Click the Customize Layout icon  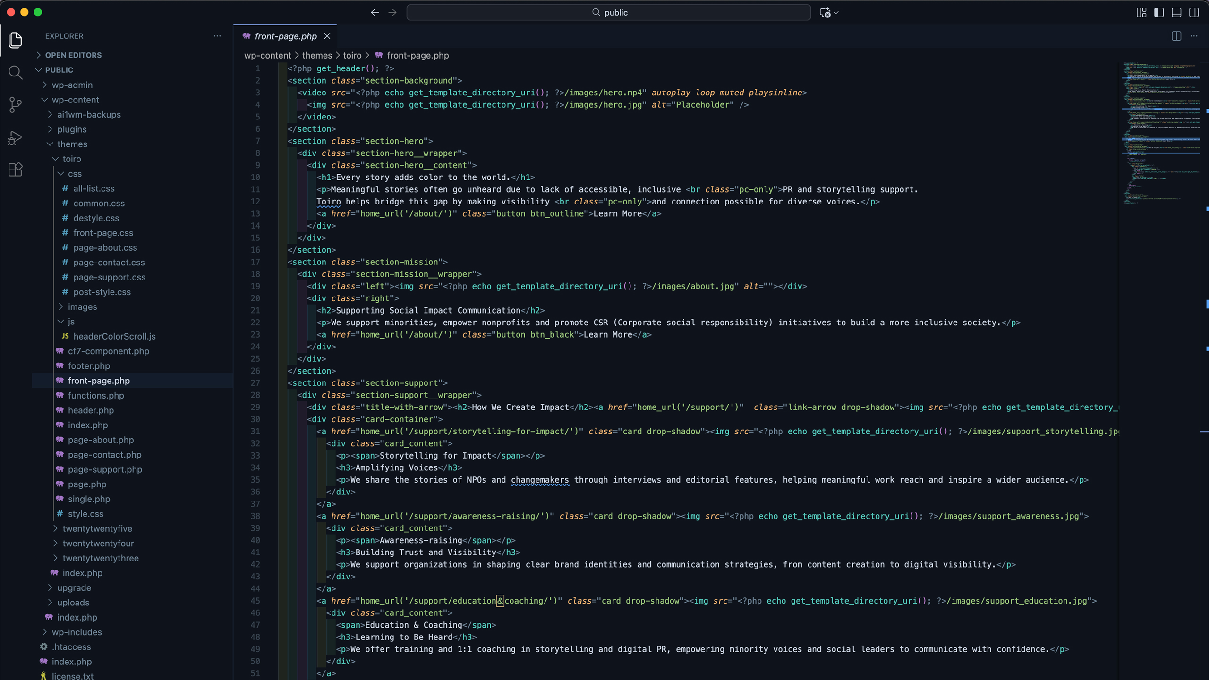[x=1141, y=13]
